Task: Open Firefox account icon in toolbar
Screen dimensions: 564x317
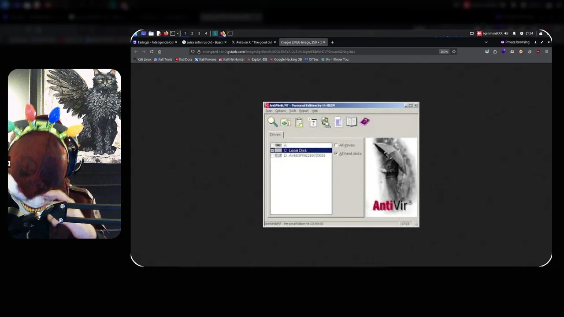Action: [x=487, y=52]
